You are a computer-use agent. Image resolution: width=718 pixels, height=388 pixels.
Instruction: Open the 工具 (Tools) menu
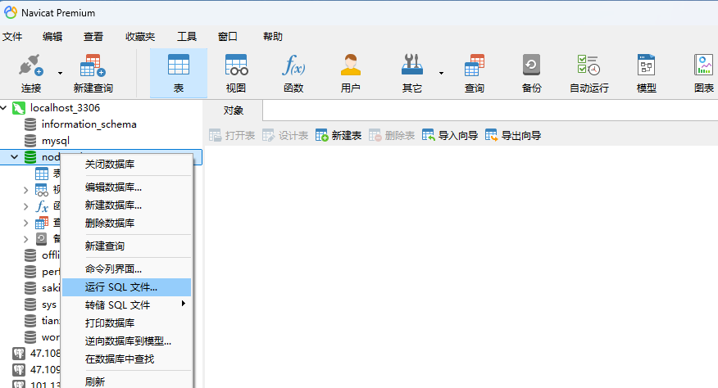tap(187, 36)
